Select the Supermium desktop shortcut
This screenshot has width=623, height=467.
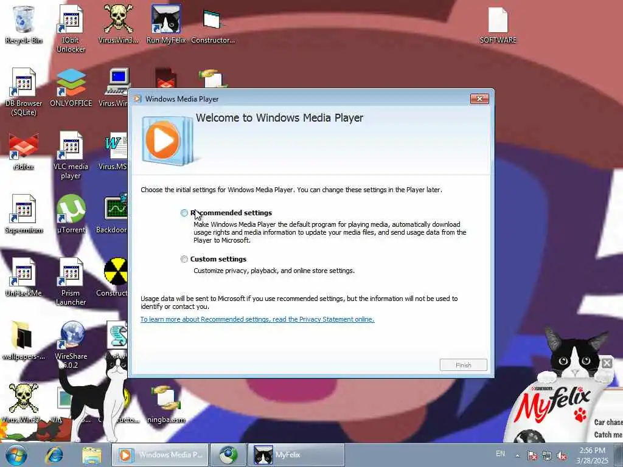point(24,214)
